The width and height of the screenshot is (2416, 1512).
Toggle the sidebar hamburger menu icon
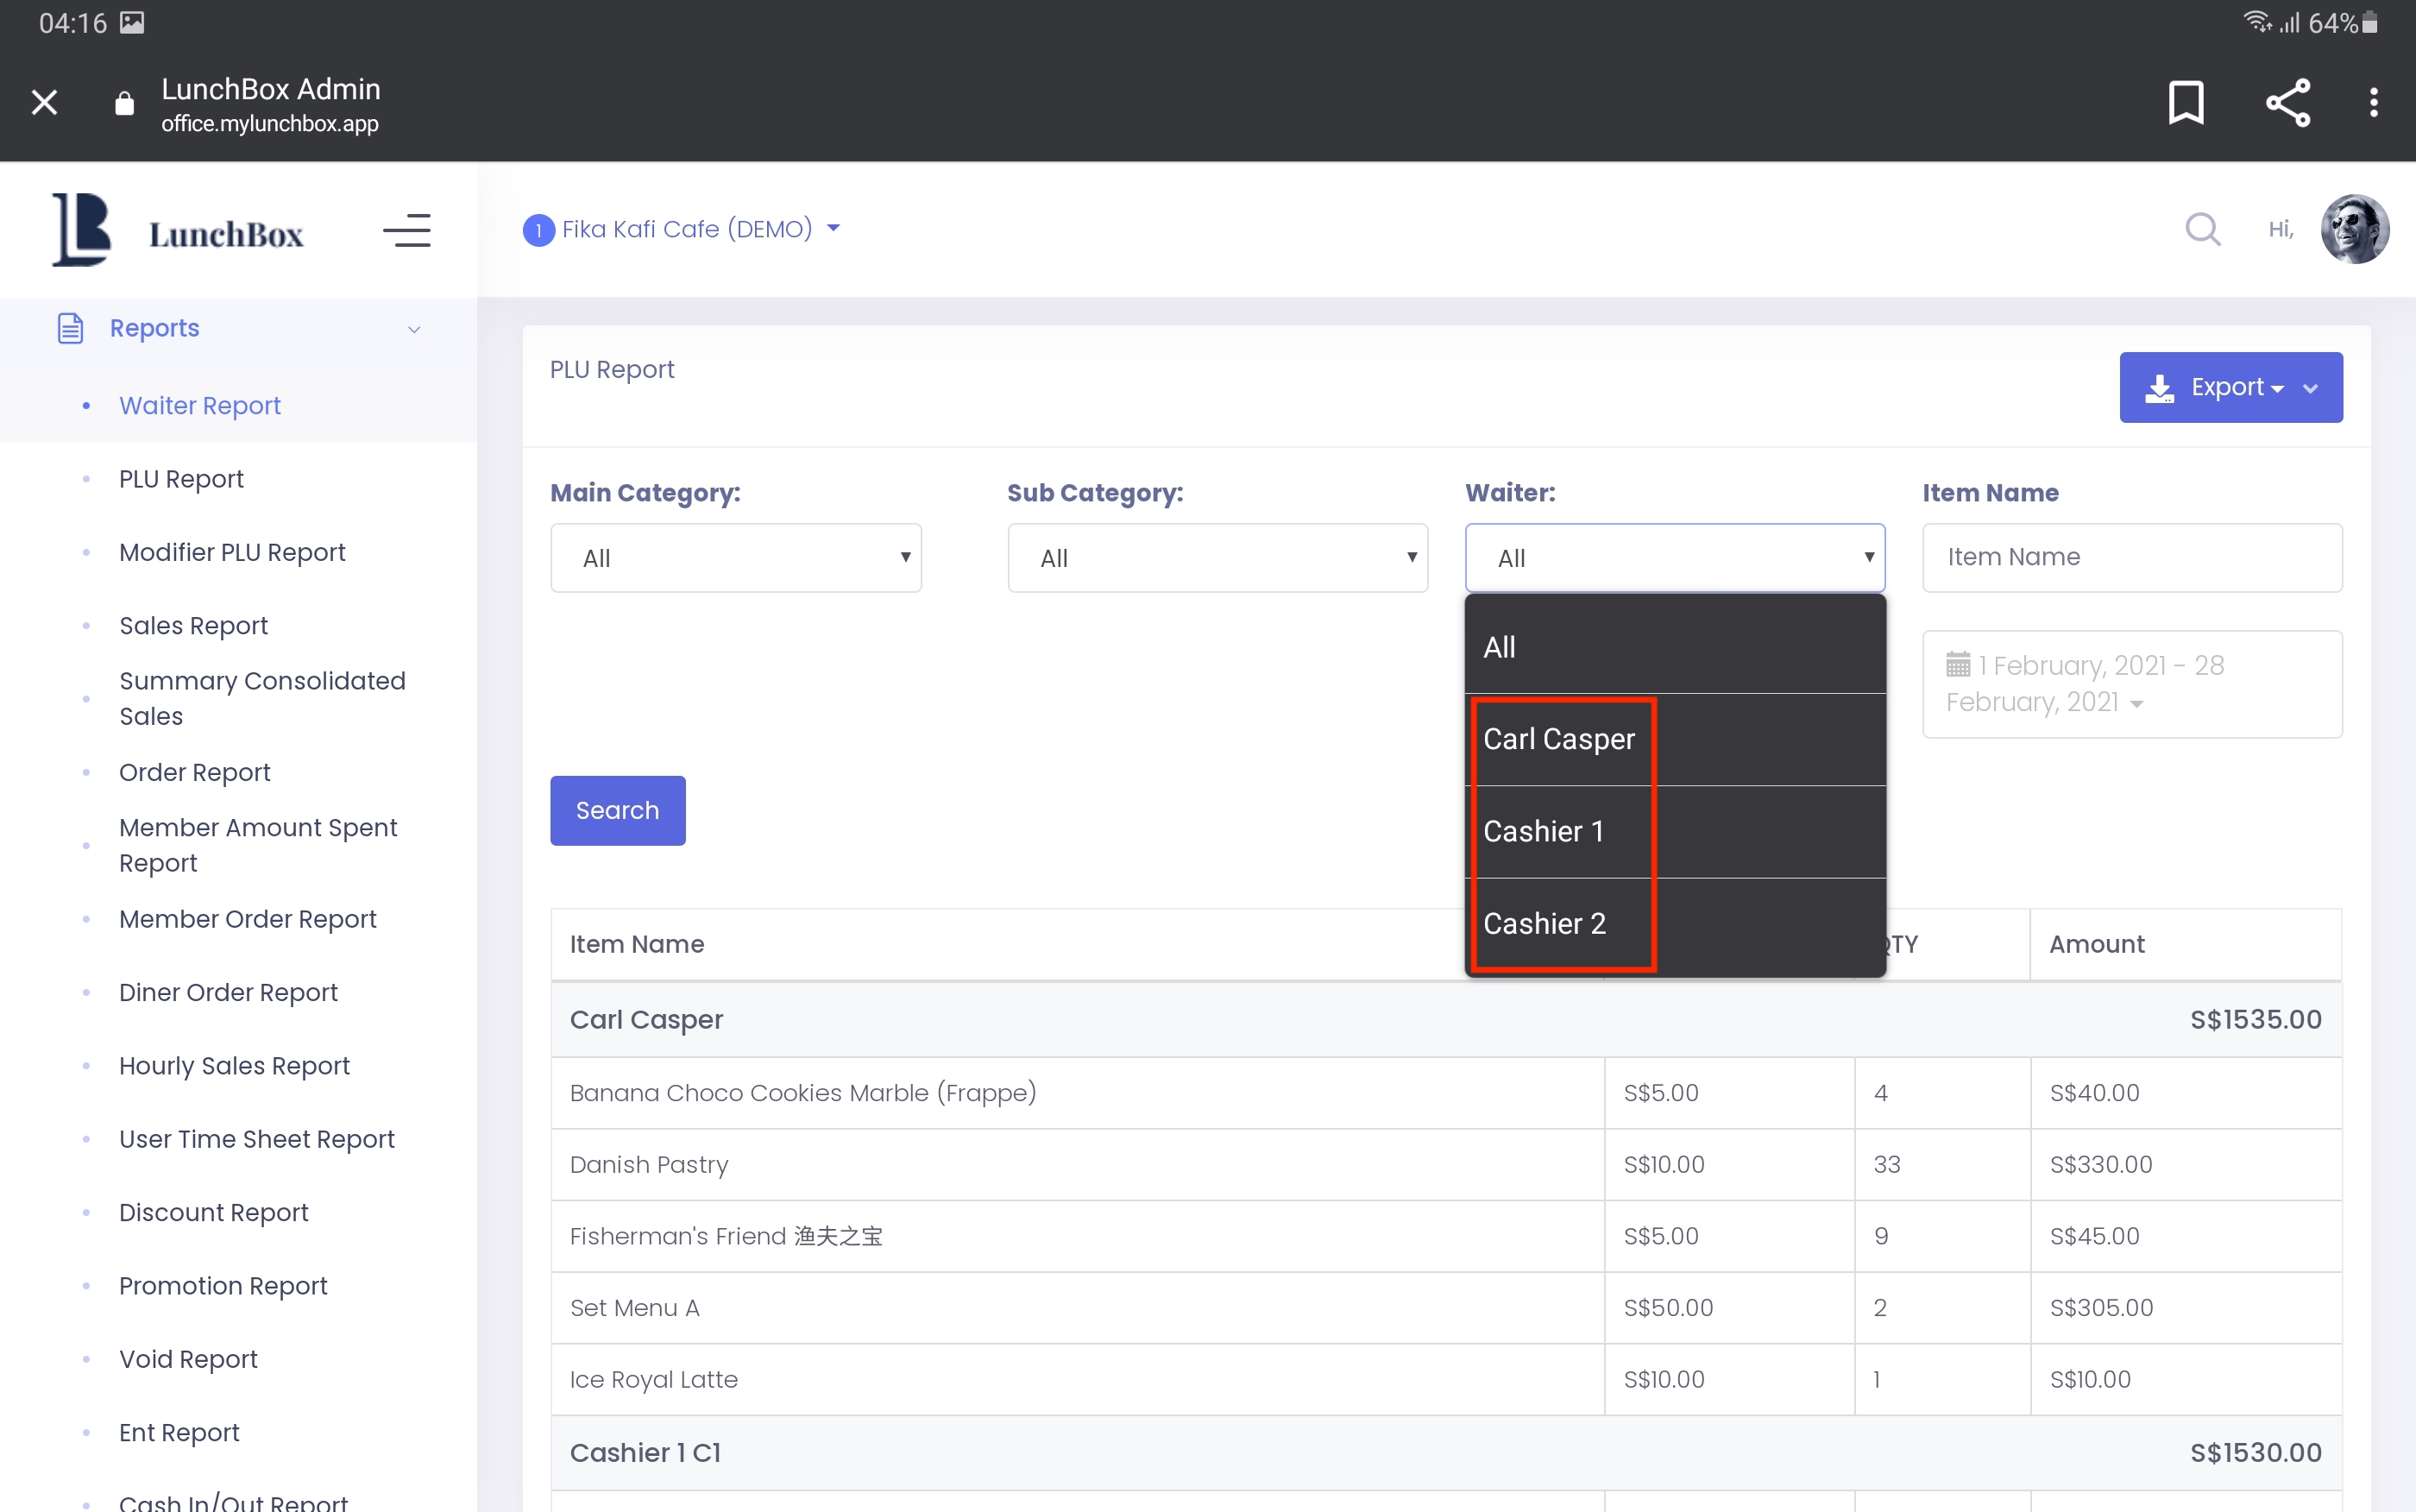pyautogui.click(x=406, y=231)
